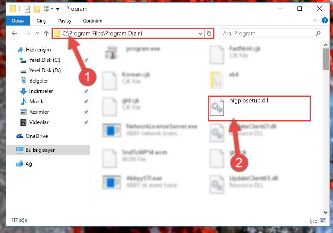Open Customize Quick Access Toolbar dropdown
Screen dimensions: 333x233
click(x=58, y=9)
